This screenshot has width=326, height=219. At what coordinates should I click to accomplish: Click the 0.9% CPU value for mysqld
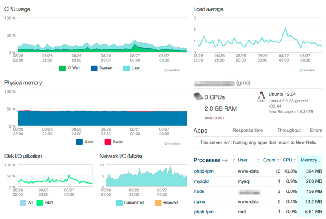(291, 181)
